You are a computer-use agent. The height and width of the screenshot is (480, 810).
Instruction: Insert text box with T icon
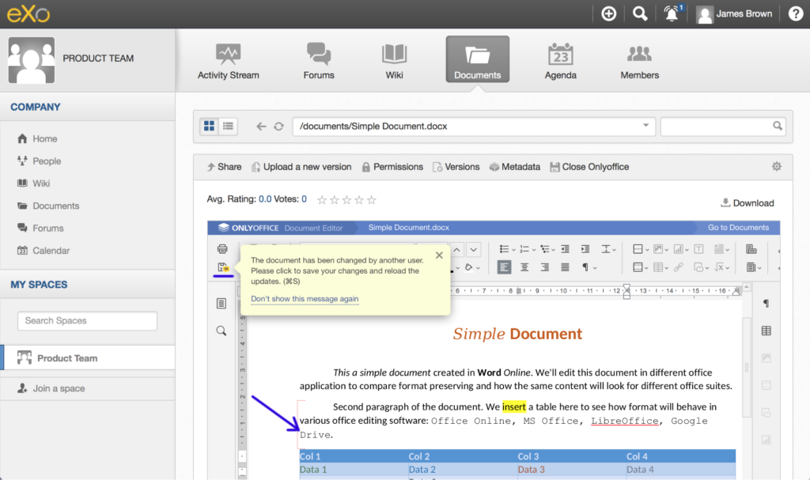pyautogui.click(x=698, y=249)
